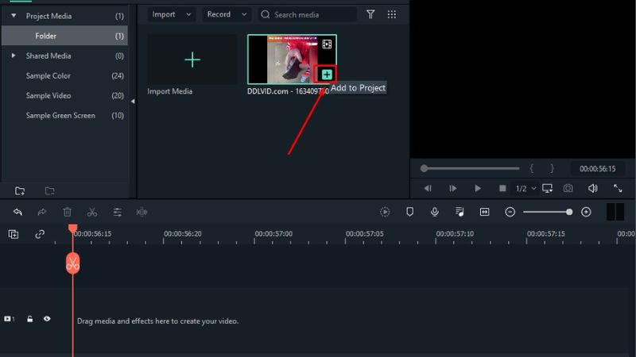636x357 pixels.
Task: Switch to grid view icon
Action: pyautogui.click(x=391, y=14)
